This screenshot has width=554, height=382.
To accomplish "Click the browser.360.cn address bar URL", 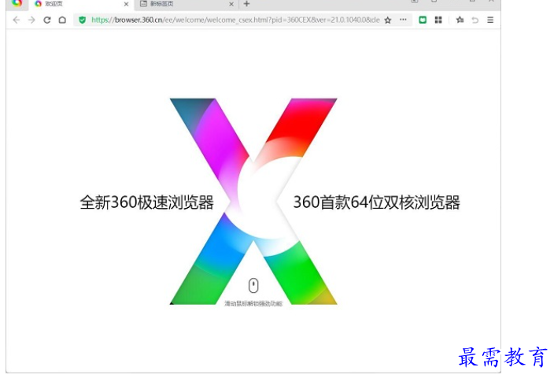I will (x=235, y=20).
